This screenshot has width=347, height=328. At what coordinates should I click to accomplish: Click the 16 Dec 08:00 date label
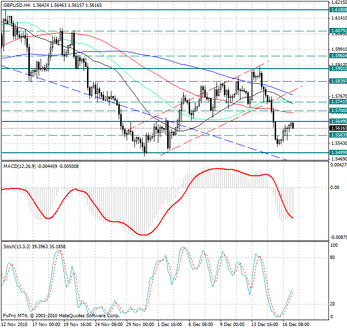click(296, 324)
